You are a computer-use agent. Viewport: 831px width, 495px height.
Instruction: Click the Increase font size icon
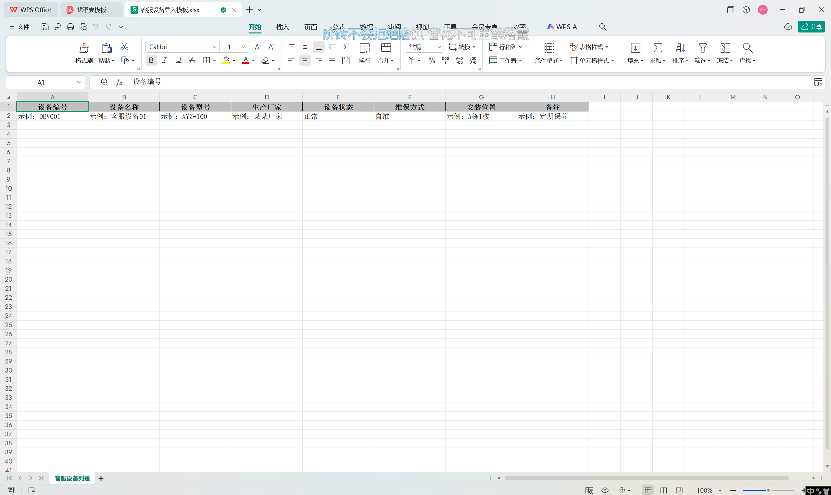[258, 47]
